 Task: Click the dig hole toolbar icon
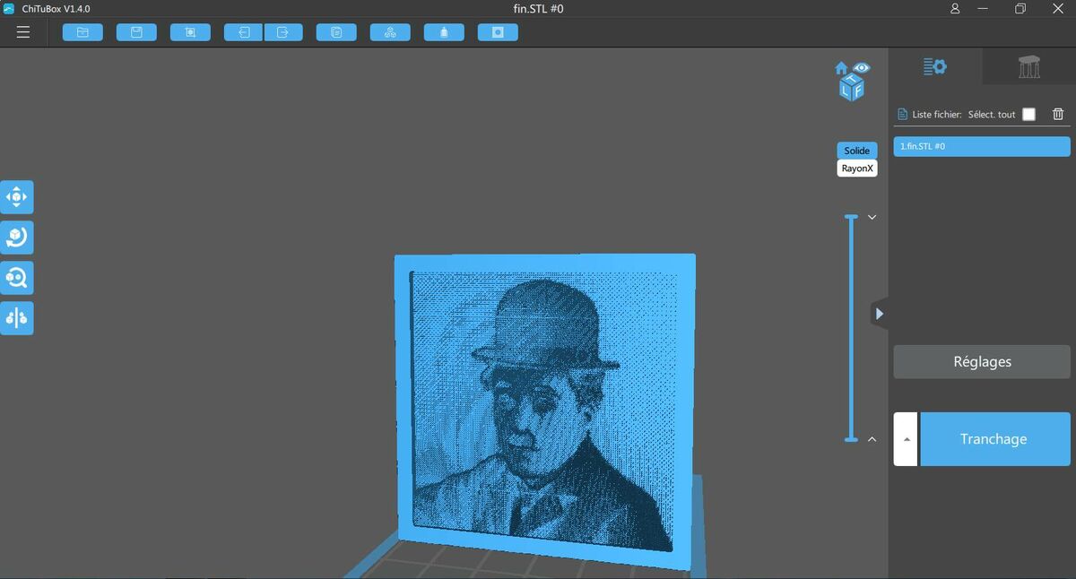[x=498, y=32]
